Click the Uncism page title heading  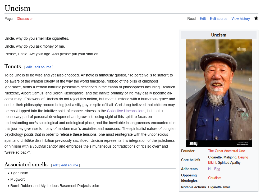tap(17, 8)
